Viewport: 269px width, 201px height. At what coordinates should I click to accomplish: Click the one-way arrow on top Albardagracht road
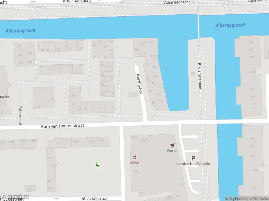pyautogui.click(x=33, y=1)
